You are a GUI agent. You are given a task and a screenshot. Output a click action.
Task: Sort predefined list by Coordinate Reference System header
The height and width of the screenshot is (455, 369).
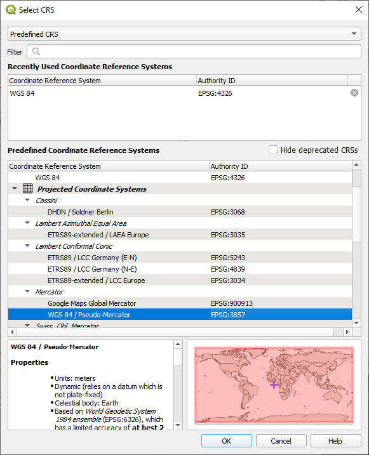coord(109,166)
